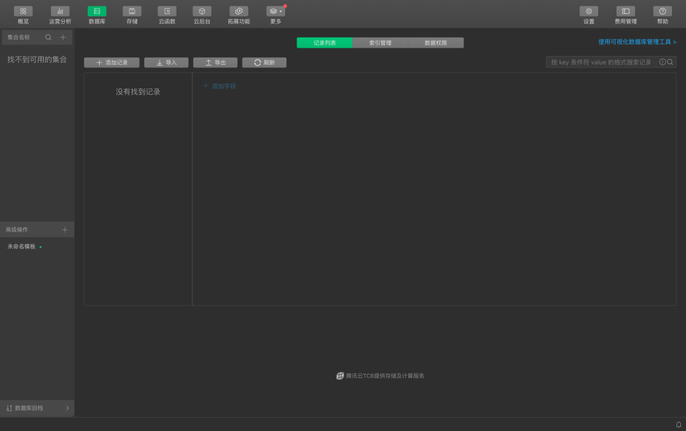This screenshot has width=686, height=431.
Task: Open 运营分析 analytics chart icon
Action: tap(60, 11)
